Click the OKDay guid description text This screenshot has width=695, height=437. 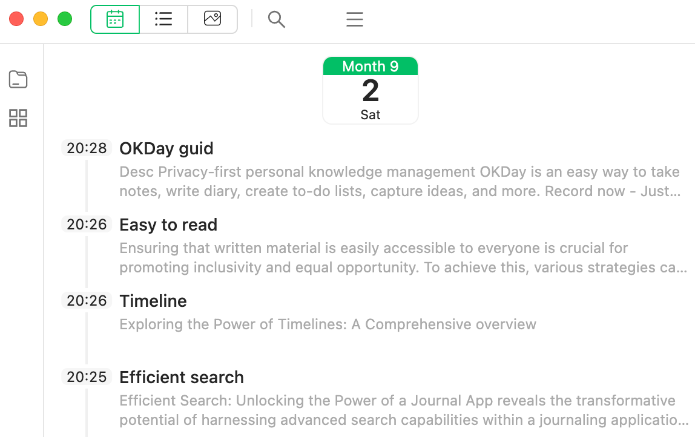400,182
